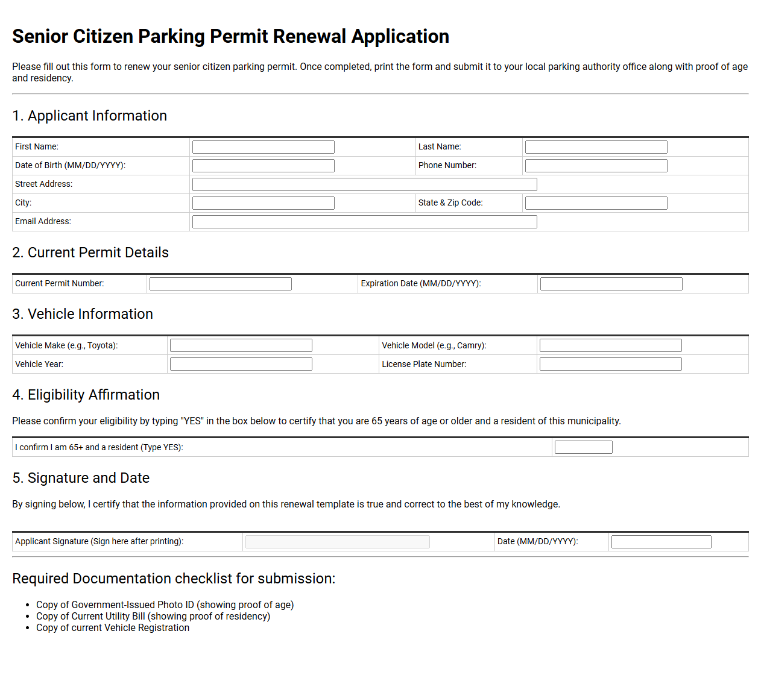Viewport: 761px width, 675px height.
Task: Click the 'Vehicle Make (e.g., Toyota):' label
Action: coord(66,345)
